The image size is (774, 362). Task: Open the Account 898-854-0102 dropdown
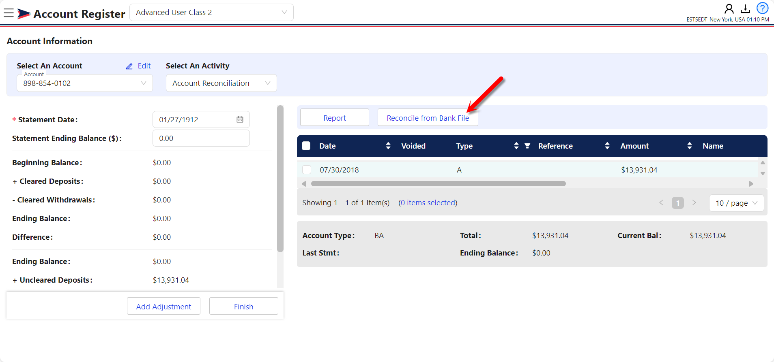pyautogui.click(x=85, y=83)
